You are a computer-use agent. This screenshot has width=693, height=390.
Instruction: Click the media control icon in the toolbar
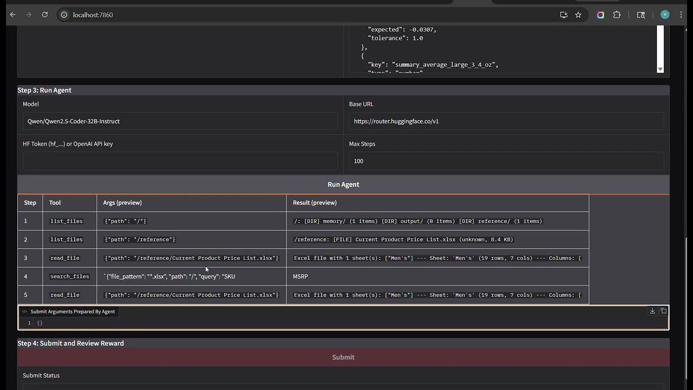[x=641, y=15]
